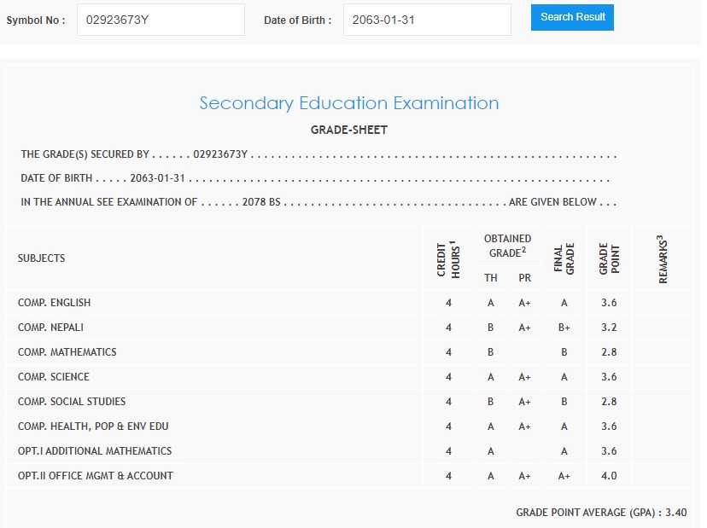This screenshot has width=707, height=528.
Task: Click COMP. HEALTH, POP & ENV EDU cell
Action: tap(99, 426)
